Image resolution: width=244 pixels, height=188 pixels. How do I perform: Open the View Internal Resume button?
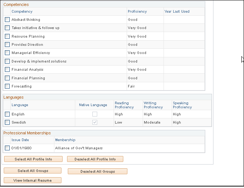coord(32,181)
